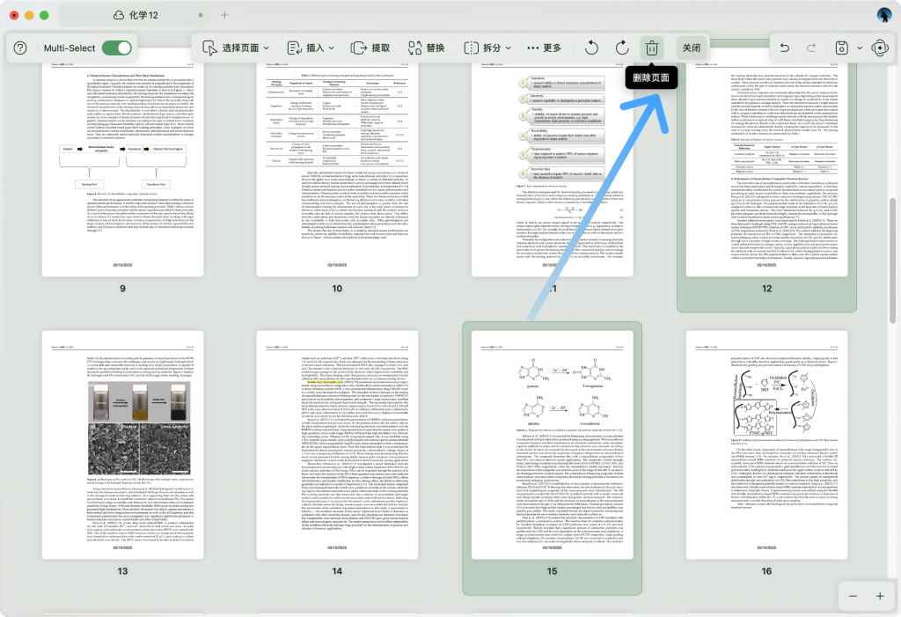Click the user avatar in title bar
Image resolution: width=901 pixels, height=617 pixels.
pos(883,15)
